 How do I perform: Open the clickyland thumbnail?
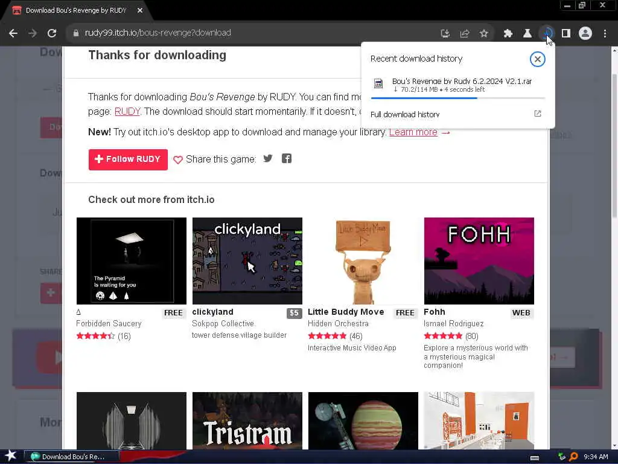click(x=247, y=261)
